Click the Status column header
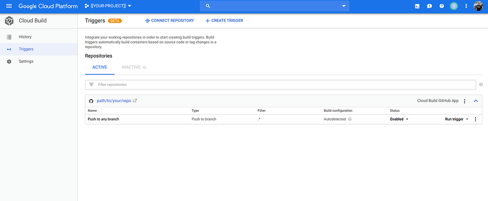 (395, 111)
